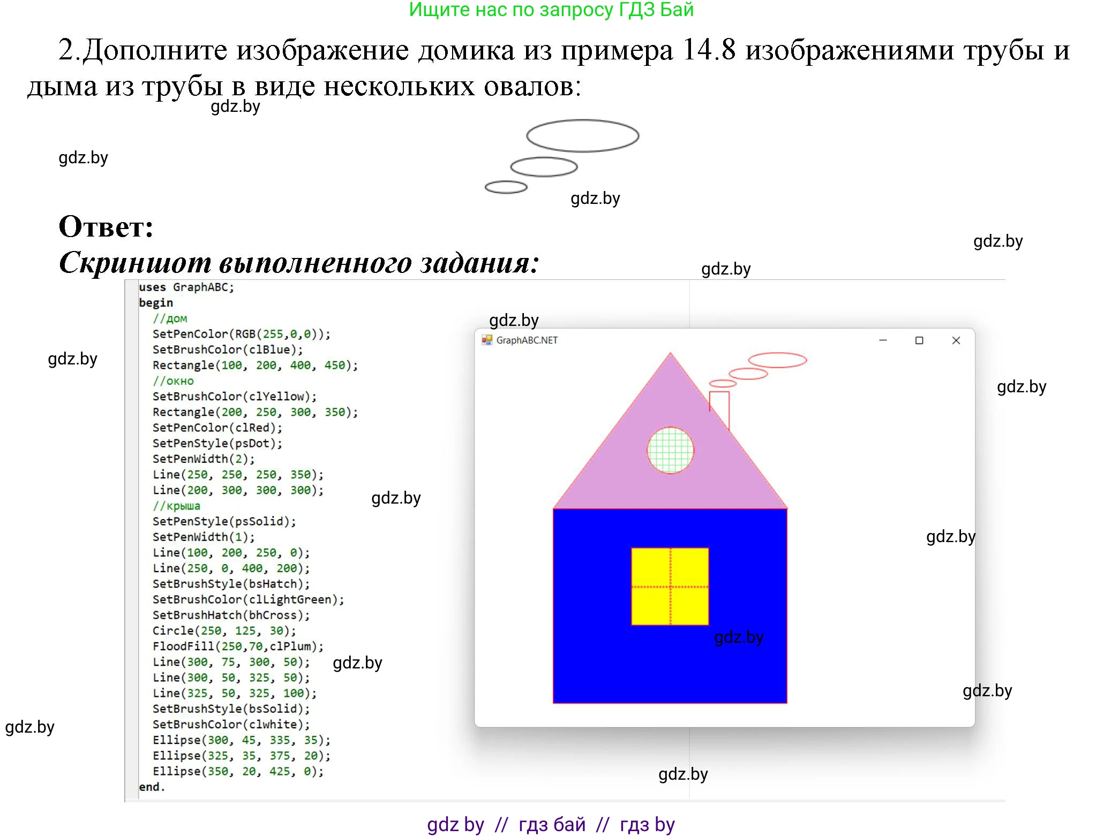Viewport: 1104px width, 837px height.
Task: Click the SetBrushHatch(bhCross) code line
Action: (x=231, y=615)
